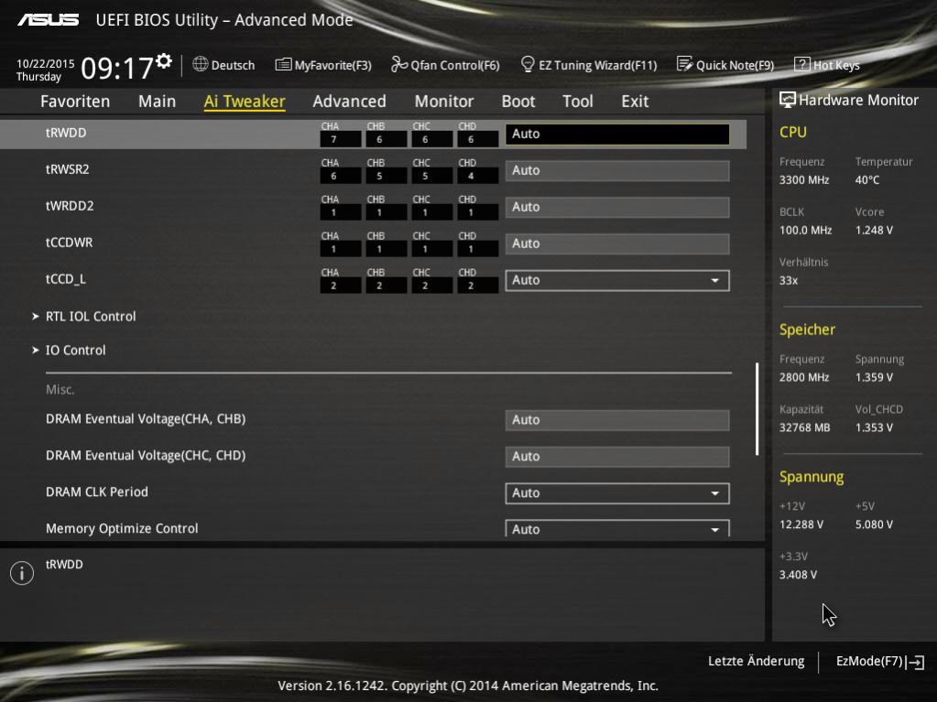Click the ASUS logo

click(x=48, y=20)
